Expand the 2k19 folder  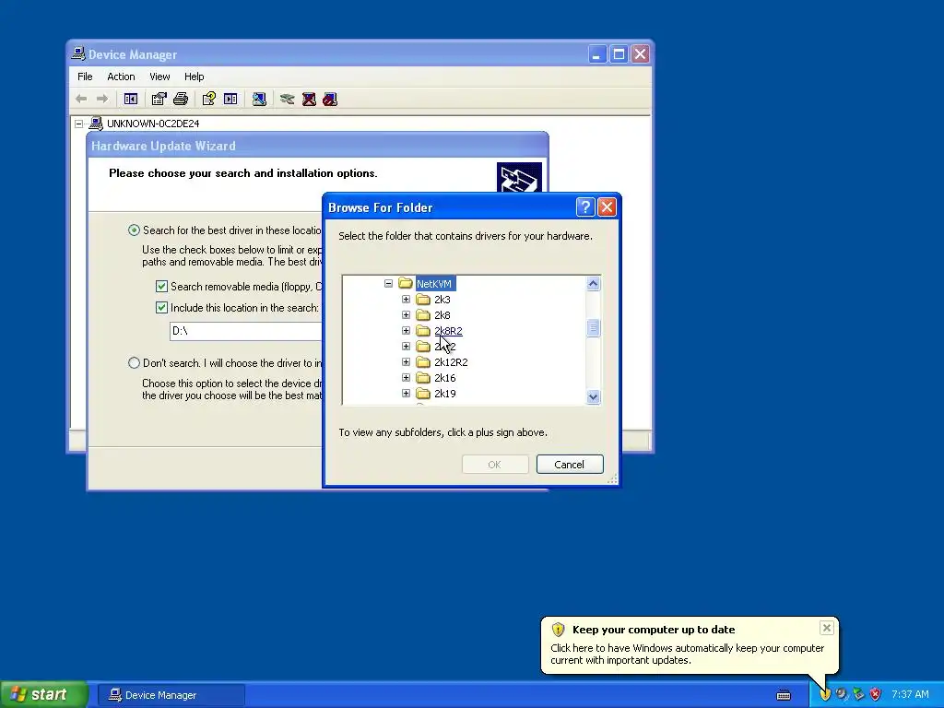point(406,393)
